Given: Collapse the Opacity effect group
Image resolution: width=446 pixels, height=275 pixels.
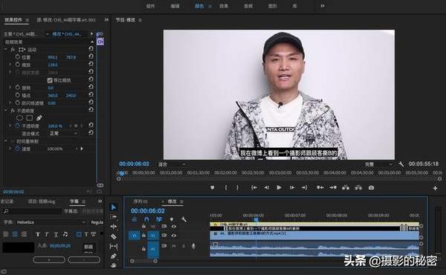Looking at the screenshot, I should [x=6, y=110].
